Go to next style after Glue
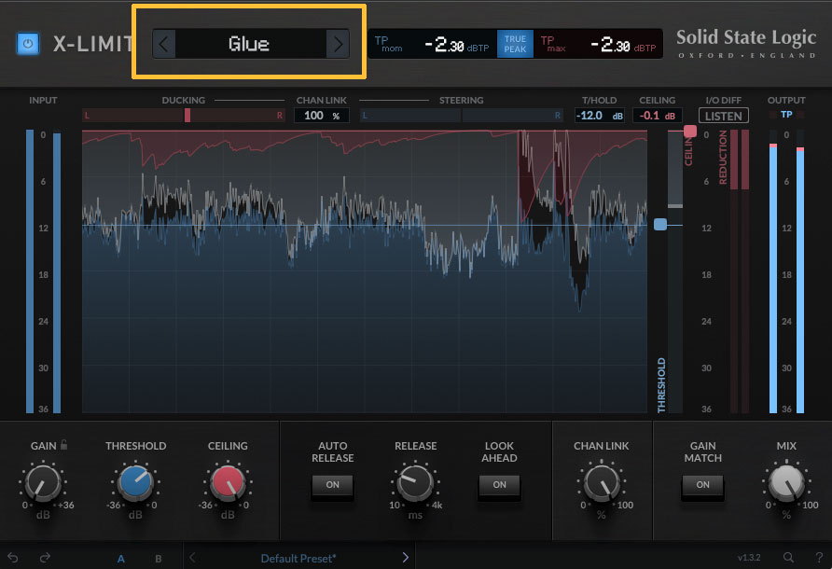Image resolution: width=832 pixels, height=569 pixels. pos(338,44)
